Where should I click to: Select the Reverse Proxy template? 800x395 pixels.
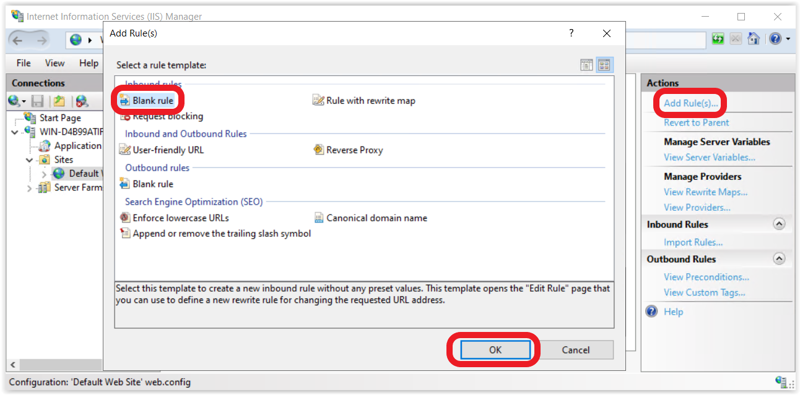(348, 150)
